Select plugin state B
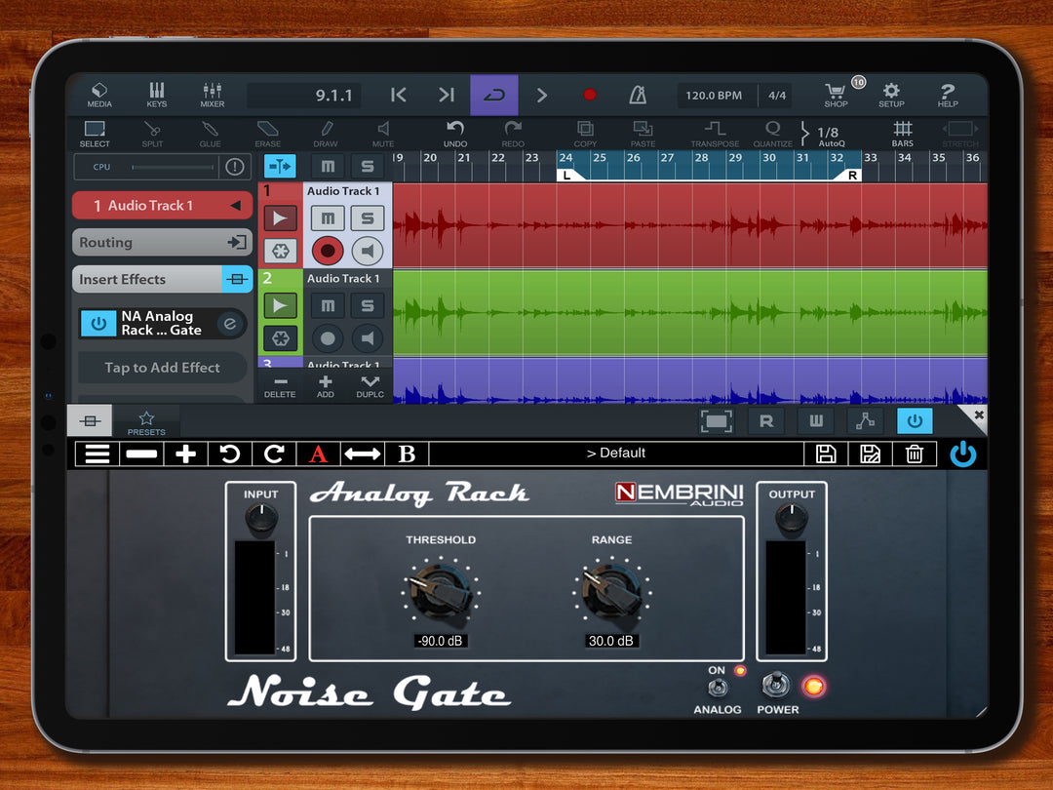This screenshot has width=1053, height=790. pos(407,454)
